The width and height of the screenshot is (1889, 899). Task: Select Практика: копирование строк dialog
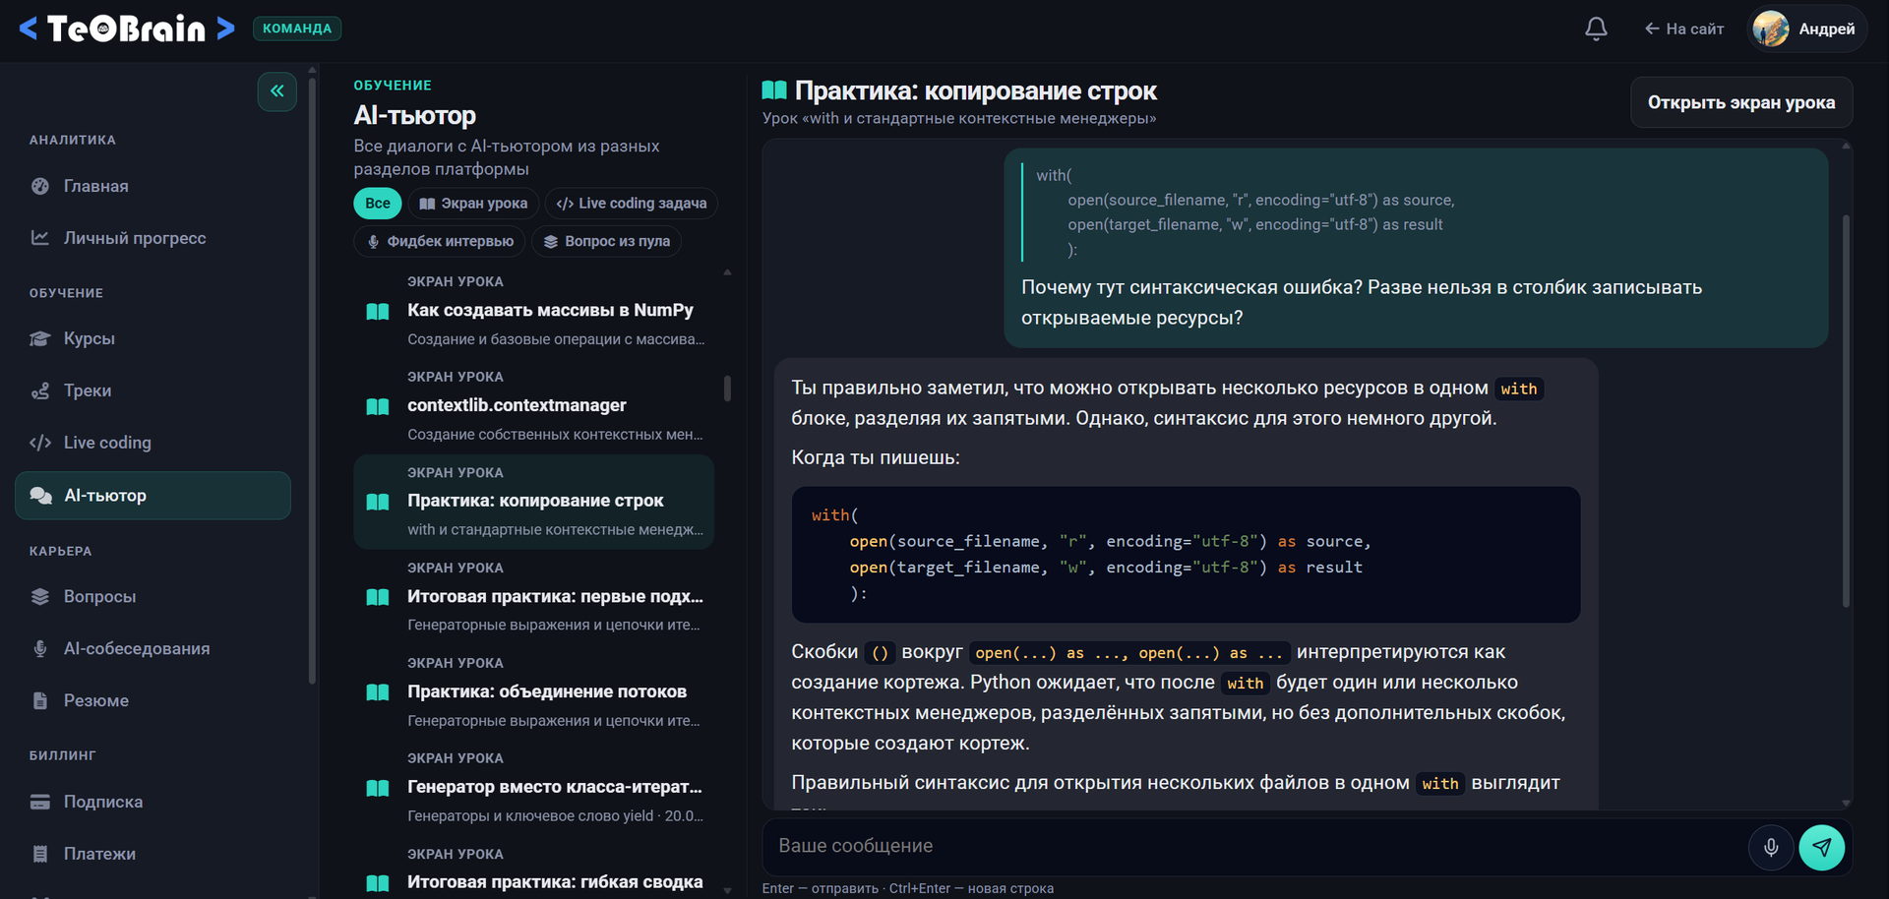pyautogui.click(x=534, y=502)
